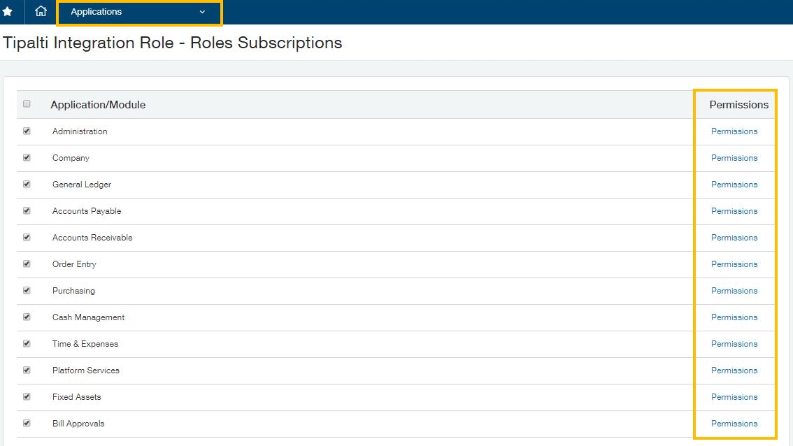The image size is (793, 446).
Task: Click the star favorites icon
Action: [8, 12]
